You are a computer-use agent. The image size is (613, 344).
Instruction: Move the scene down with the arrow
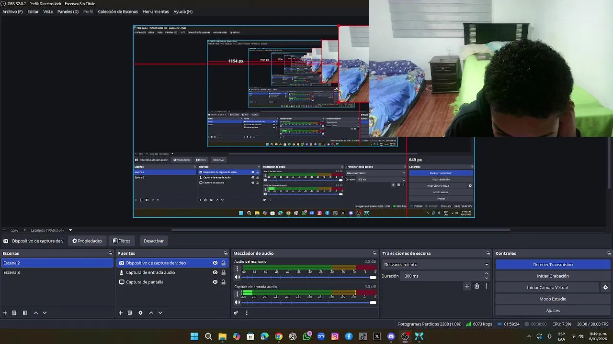click(45, 313)
